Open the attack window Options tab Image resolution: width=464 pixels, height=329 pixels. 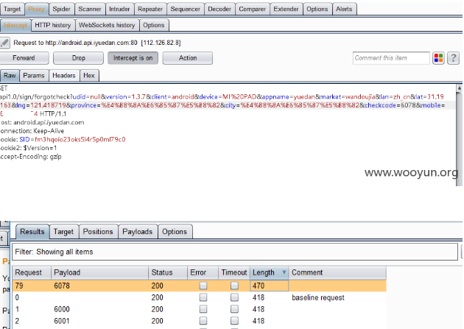175,231
